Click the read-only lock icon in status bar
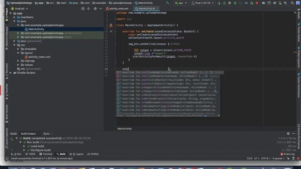Image resolution: width=301 pixels, height=169 pixels. [288, 159]
